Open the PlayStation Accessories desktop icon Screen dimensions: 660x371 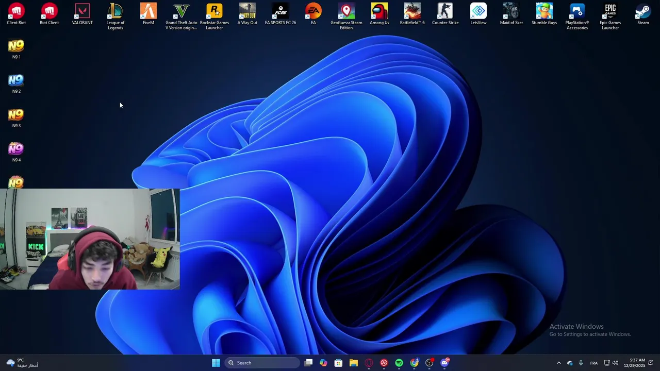577,16
